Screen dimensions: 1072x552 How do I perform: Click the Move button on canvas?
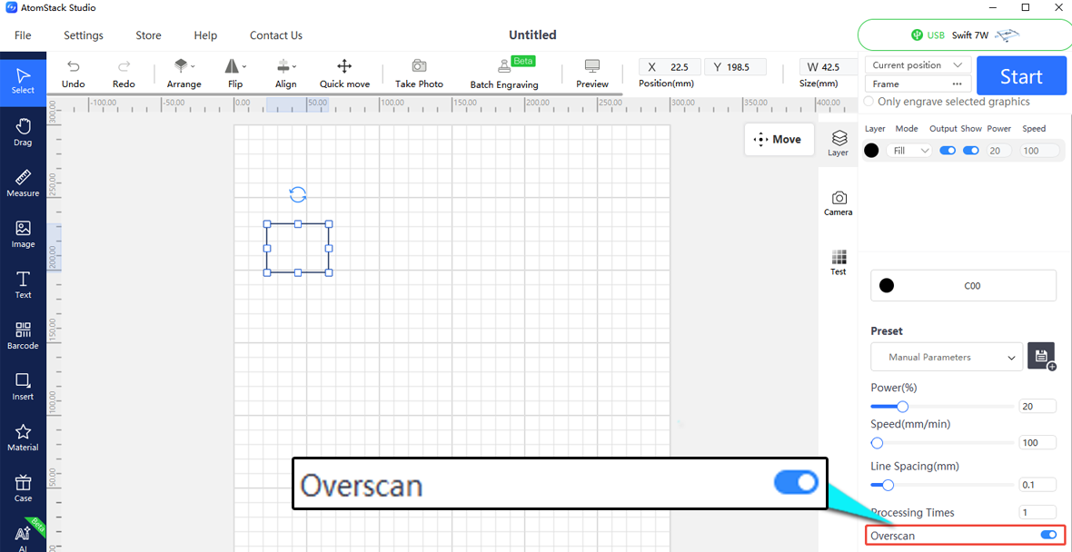tap(779, 140)
